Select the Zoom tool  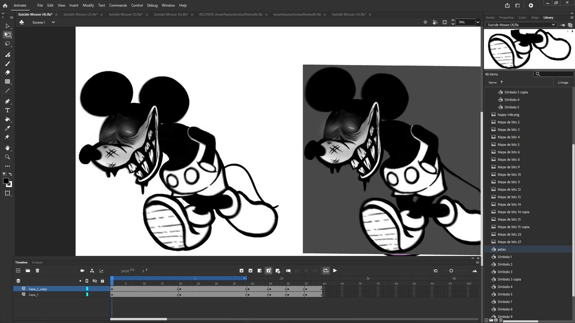click(7, 156)
